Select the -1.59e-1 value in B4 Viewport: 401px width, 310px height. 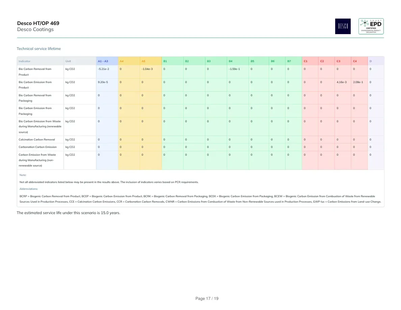click(234, 69)
